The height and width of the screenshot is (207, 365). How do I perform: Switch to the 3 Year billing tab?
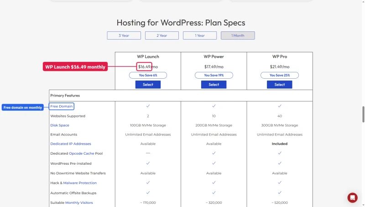coord(124,35)
